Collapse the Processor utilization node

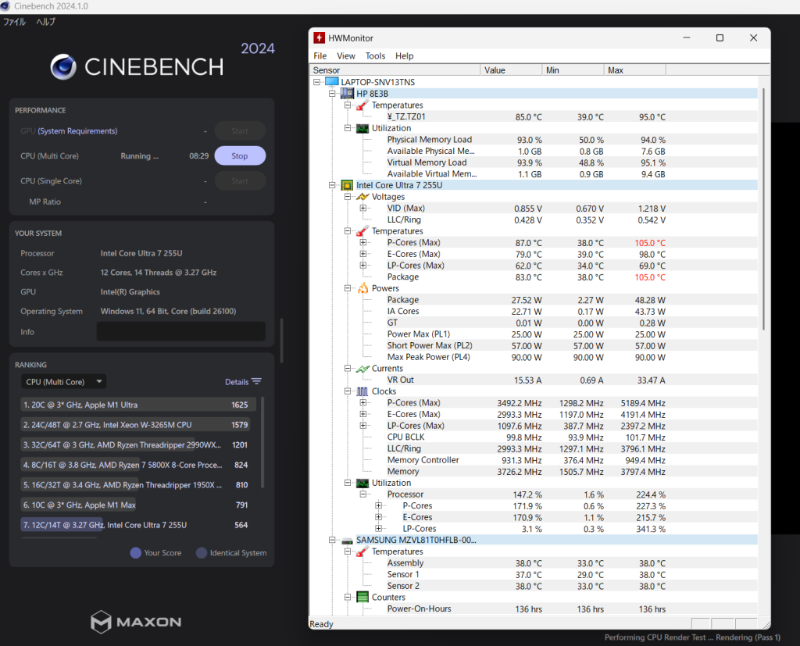[x=363, y=494]
